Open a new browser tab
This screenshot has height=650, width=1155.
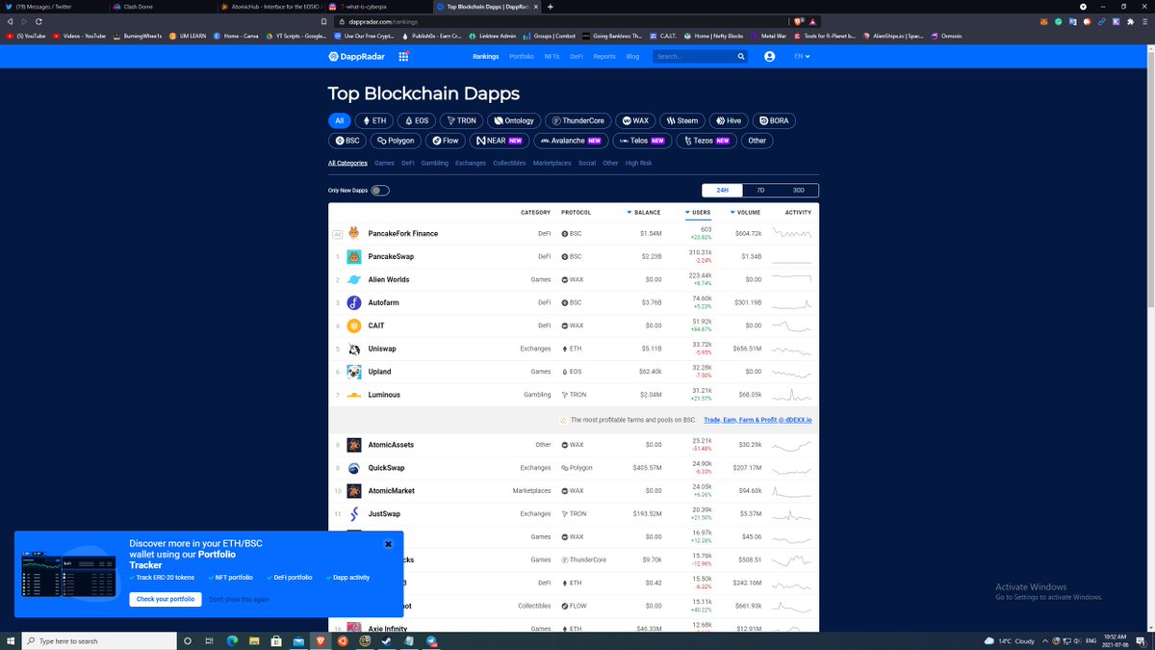[x=551, y=7]
